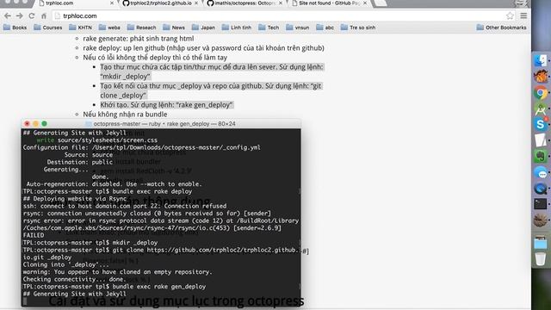Open the Books bookmarks folder
The width and height of the screenshot is (551, 310).
pos(15,28)
